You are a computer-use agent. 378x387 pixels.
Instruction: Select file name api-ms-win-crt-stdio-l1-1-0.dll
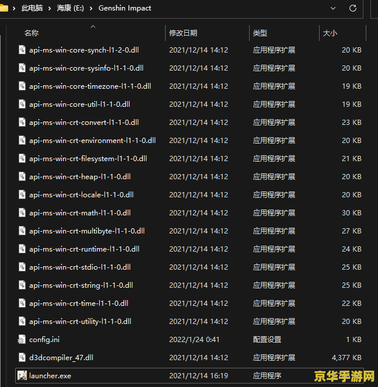coord(80,267)
